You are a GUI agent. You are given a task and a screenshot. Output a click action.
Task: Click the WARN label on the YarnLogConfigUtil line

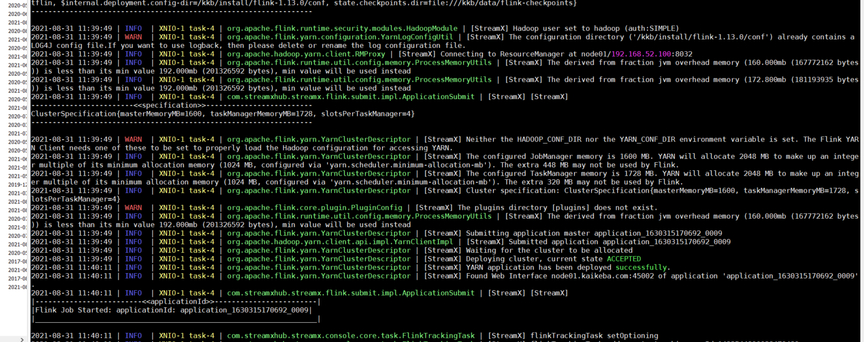(x=133, y=37)
